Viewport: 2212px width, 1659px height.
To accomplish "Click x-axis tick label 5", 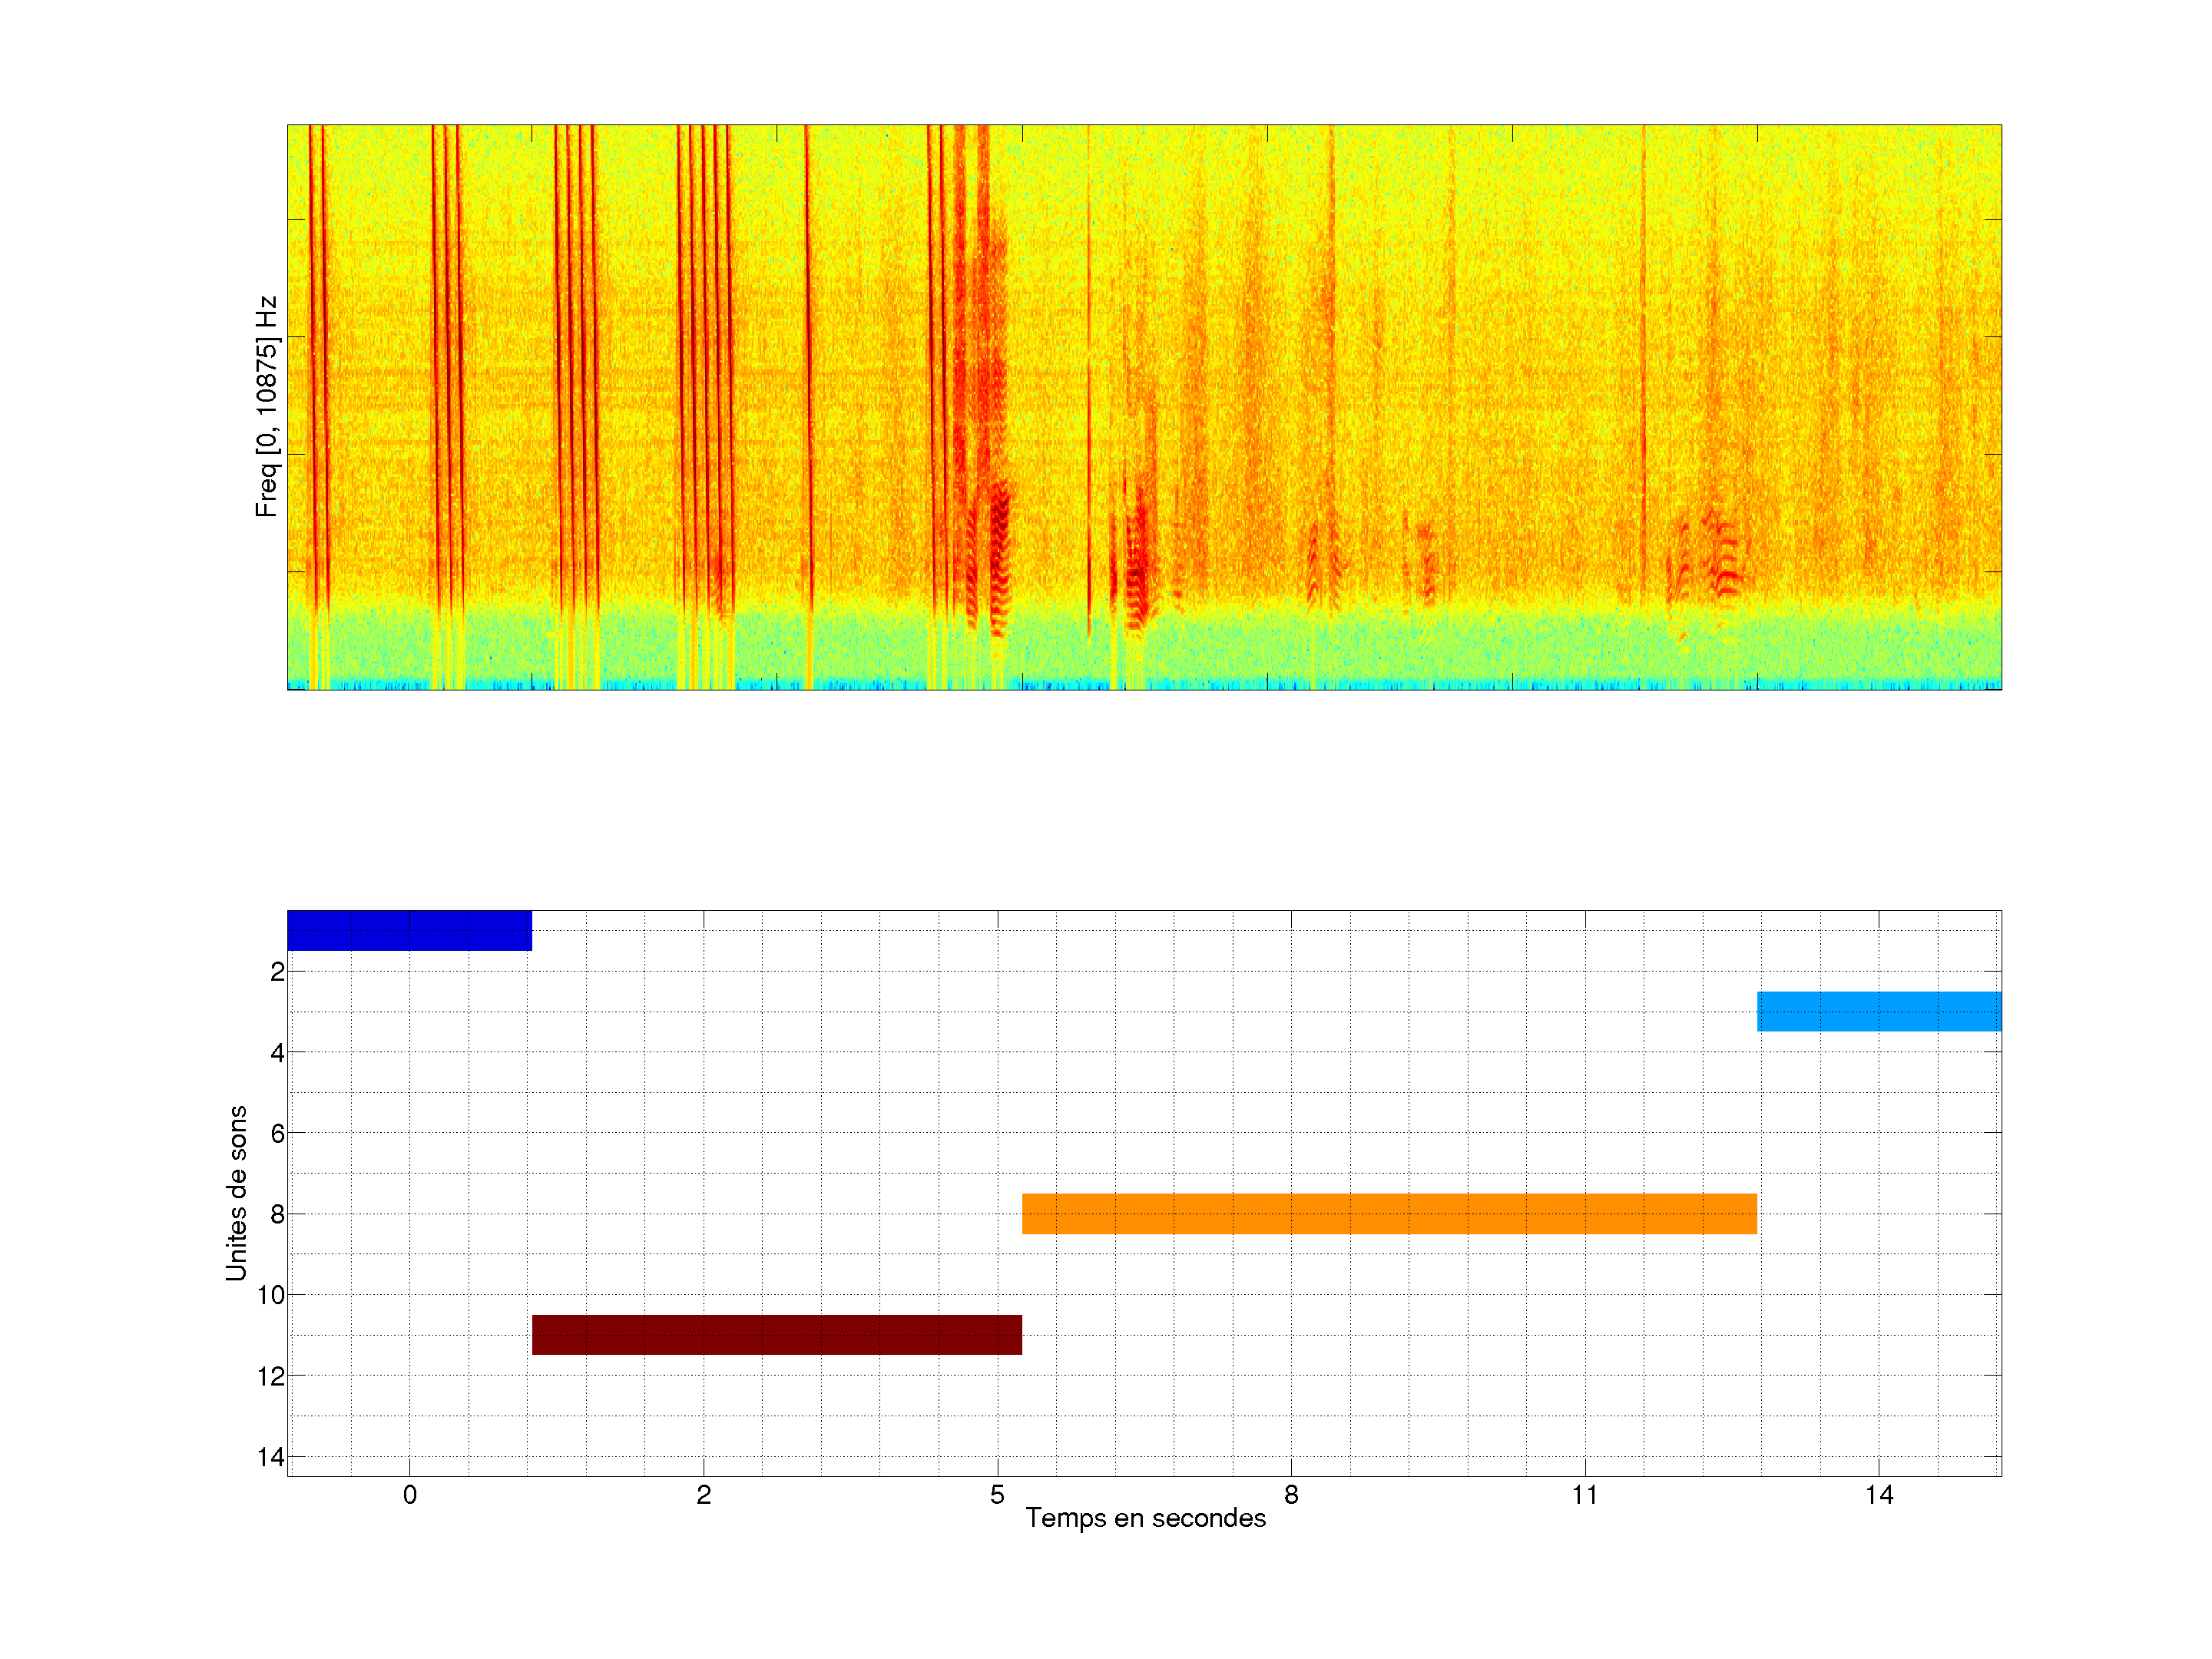I will point(997,1495).
